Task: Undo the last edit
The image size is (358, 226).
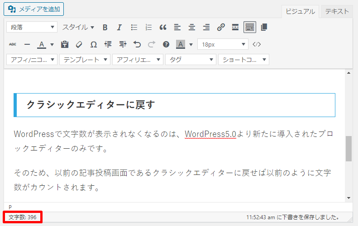Action: click(137, 44)
